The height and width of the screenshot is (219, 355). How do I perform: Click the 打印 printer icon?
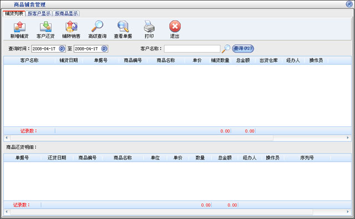click(x=149, y=27)
